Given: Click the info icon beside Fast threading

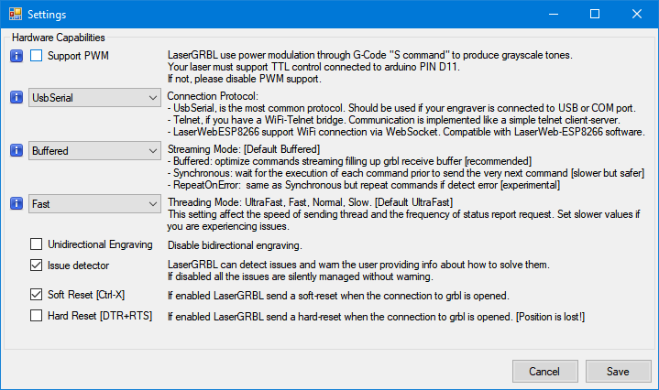Looking at the screenshot, I should tap(16, 205).
